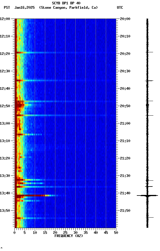
Task: Click the event band near 12:47
Action: 65,101
